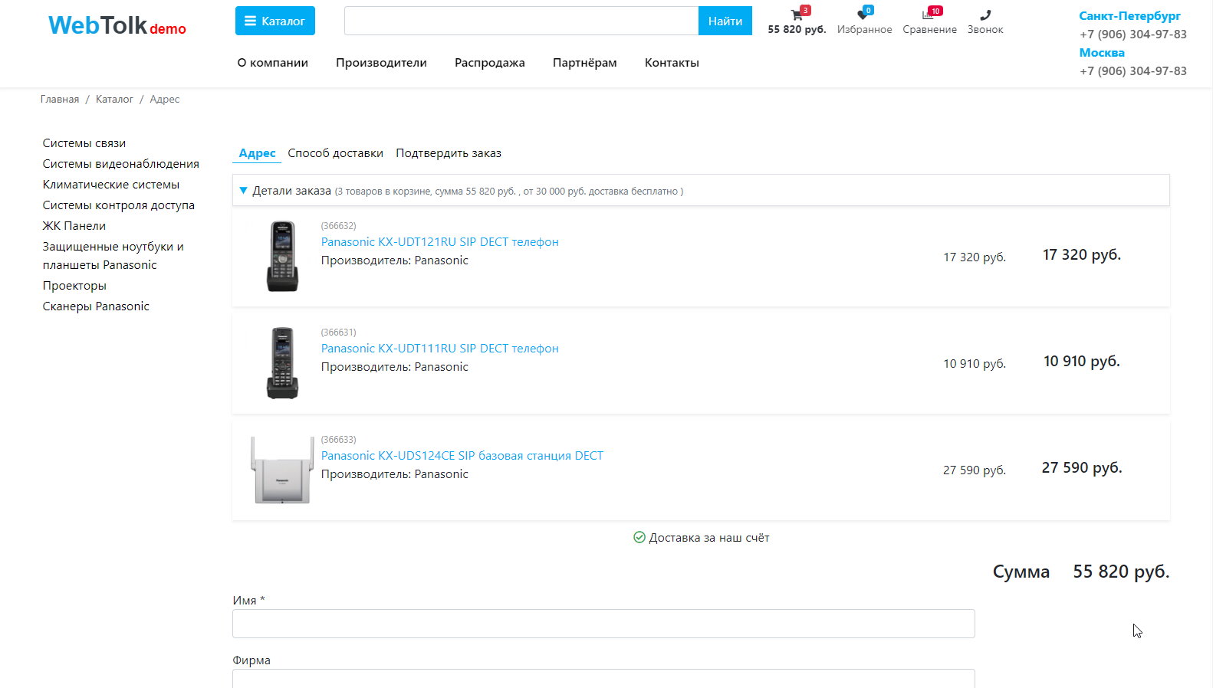This screenshot has height=688, width=1213.
Task: Go to Каталог in breadcrumb
Action: point(114,100)
